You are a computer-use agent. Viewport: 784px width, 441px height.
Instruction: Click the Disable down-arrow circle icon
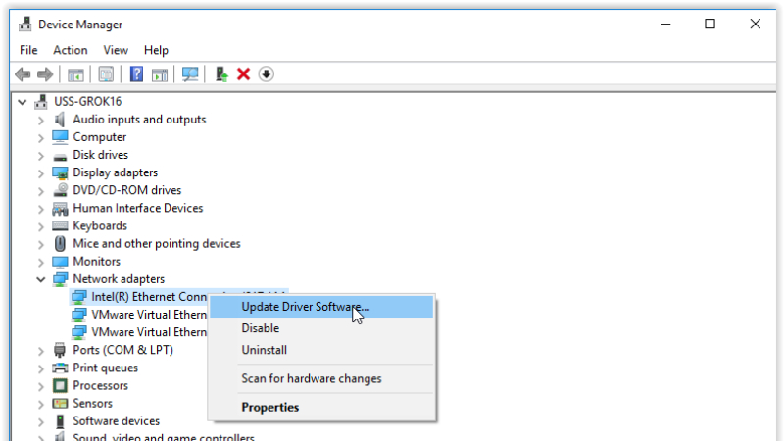coord(266,74)
